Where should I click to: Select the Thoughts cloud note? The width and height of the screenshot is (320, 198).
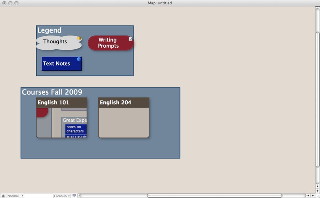(x=59, y=43)
